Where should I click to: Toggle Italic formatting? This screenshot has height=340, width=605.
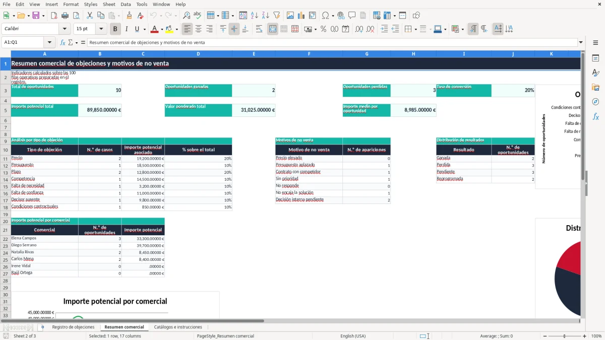(x=126, y=29)
